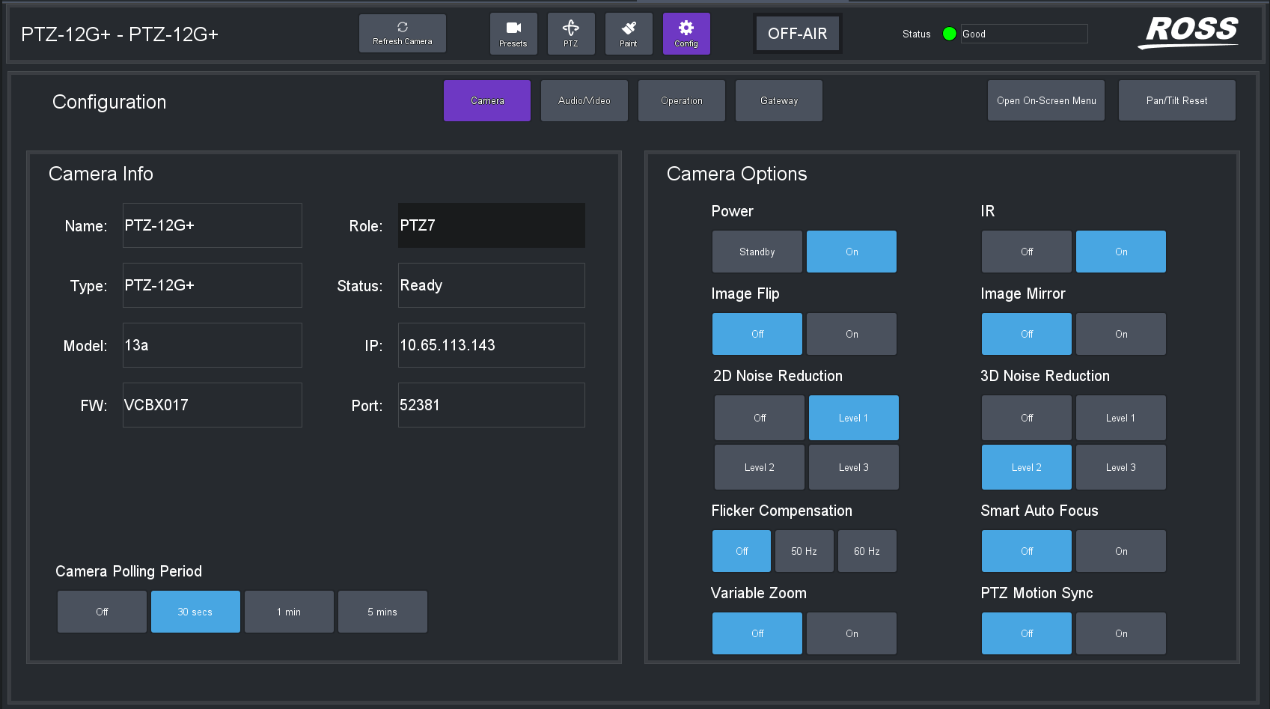The image size is (1270, 709).
Task: Click the OFF-AIR indicator
Action: [x=797, y=32]
